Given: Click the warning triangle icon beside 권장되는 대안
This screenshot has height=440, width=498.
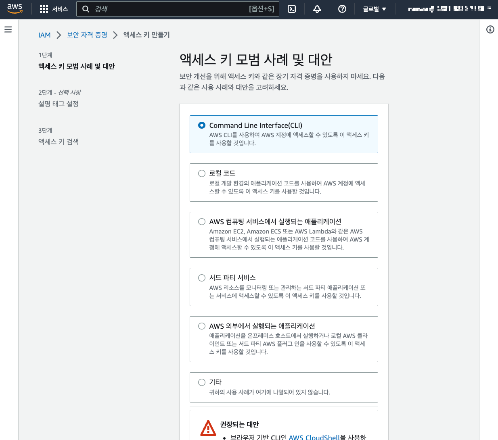Looking at the screenshot, I should point(208,428).
